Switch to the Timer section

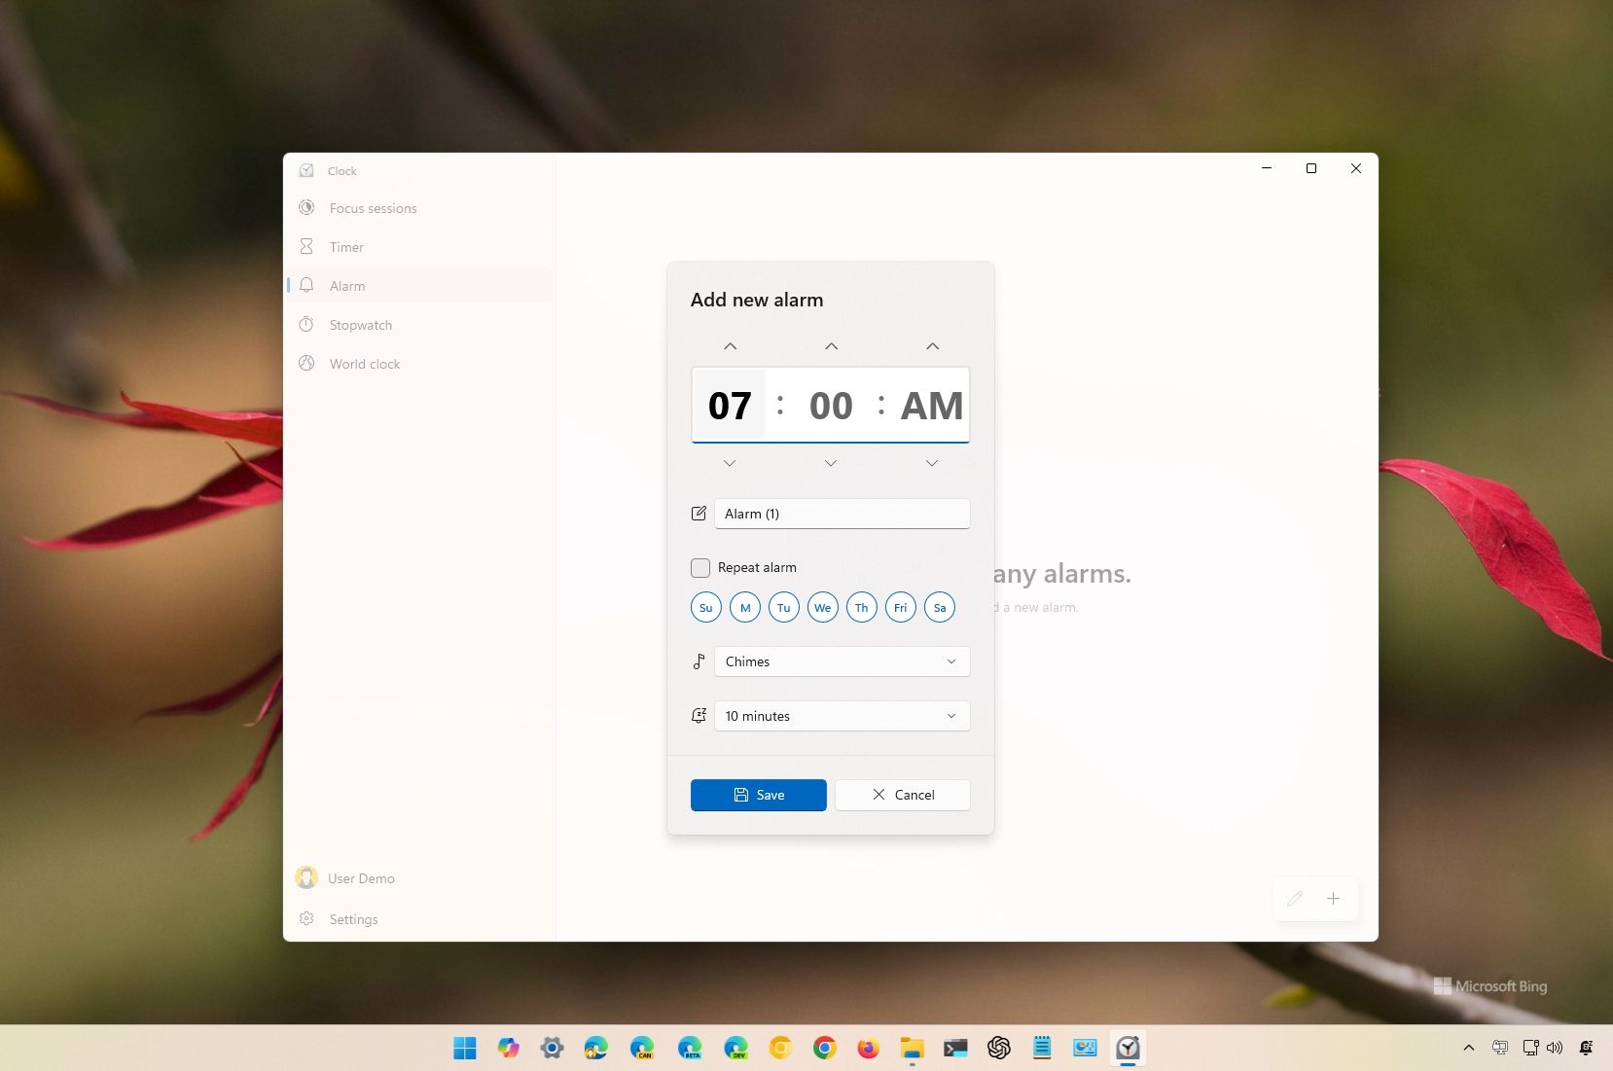(345, 246)
